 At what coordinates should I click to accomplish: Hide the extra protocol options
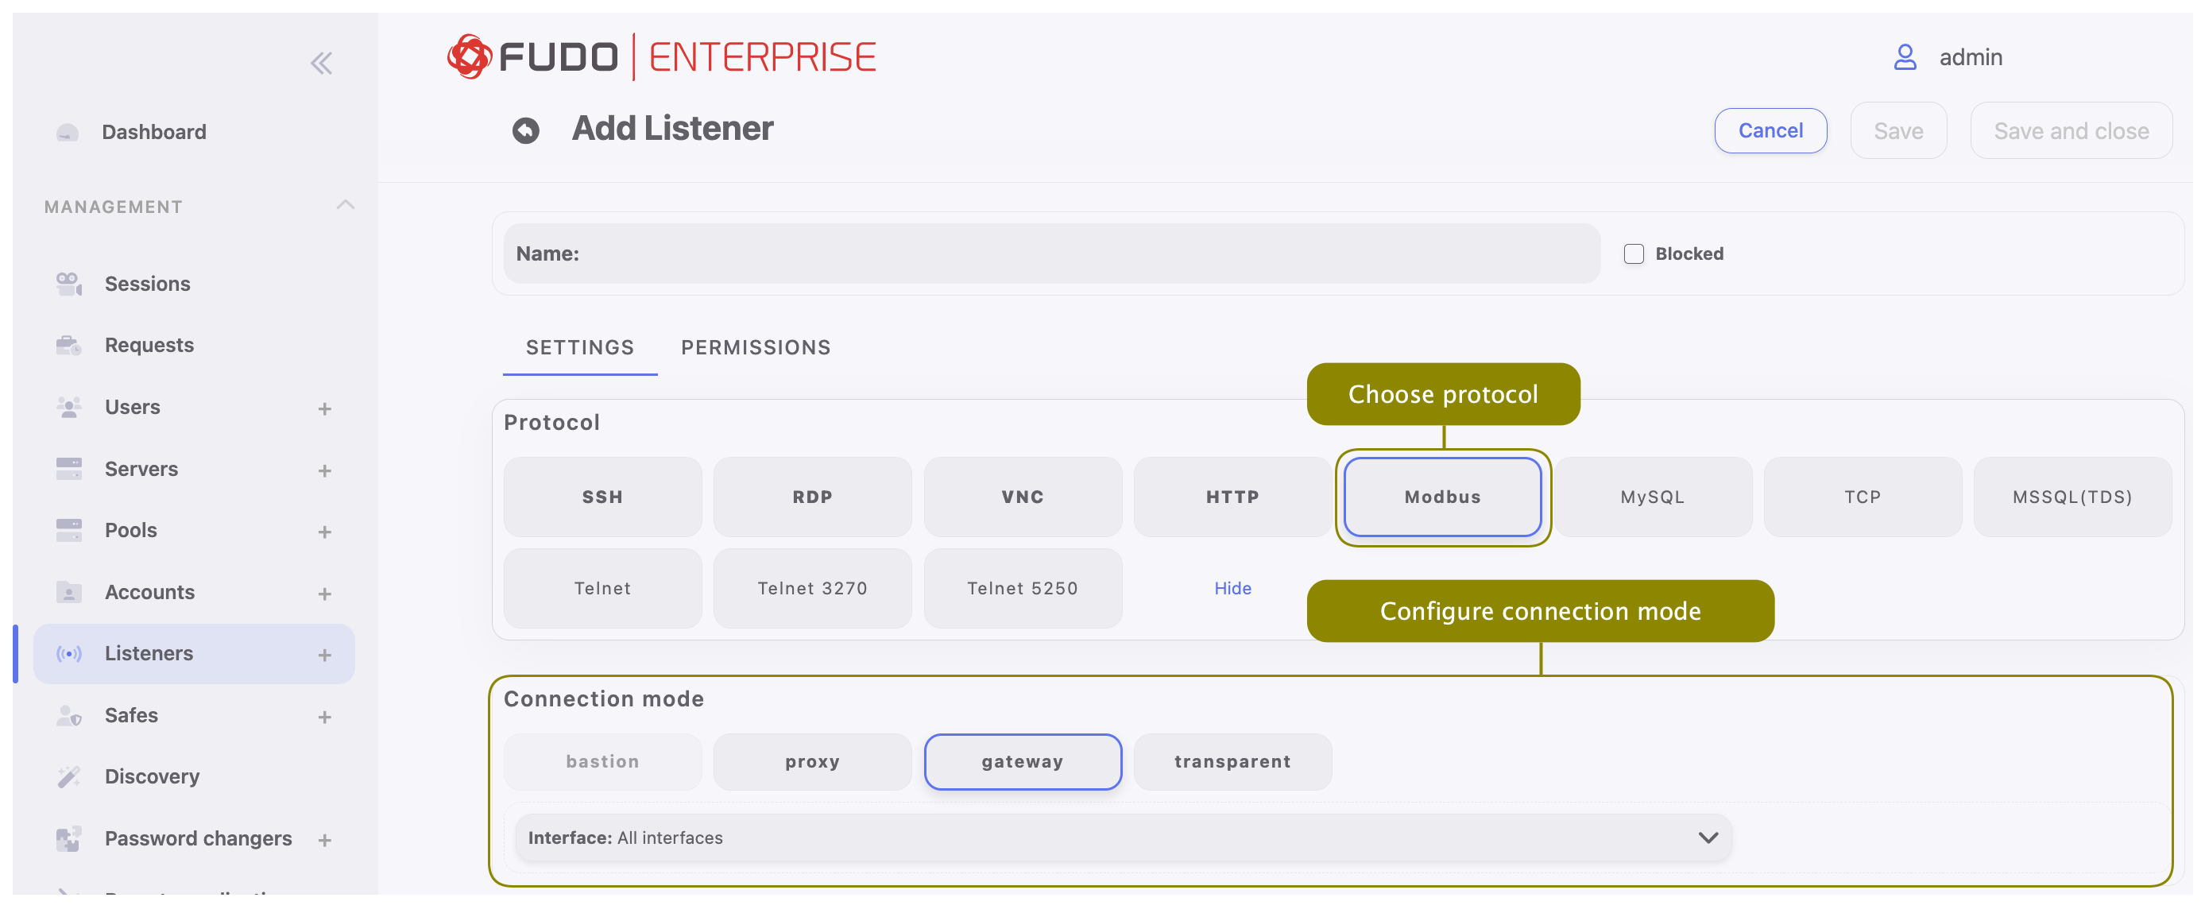[x=1232, y=588]
